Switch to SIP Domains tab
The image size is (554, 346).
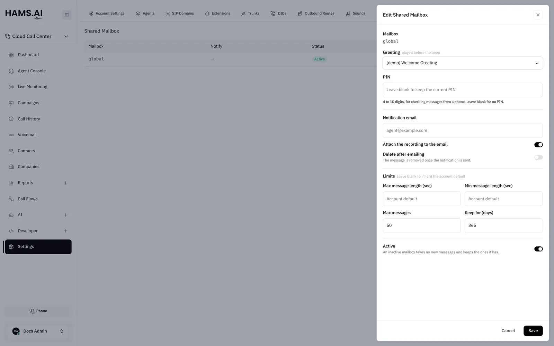click(180, 13)
